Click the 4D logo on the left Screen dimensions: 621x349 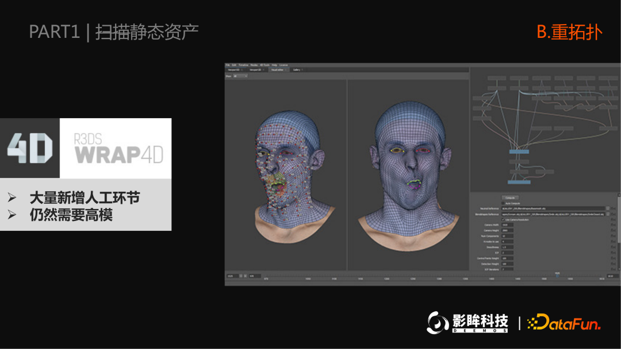pyautogui.click(x=30, y=148)
